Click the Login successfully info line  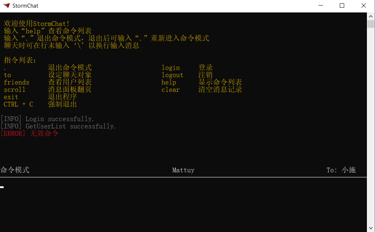[47, 119]
